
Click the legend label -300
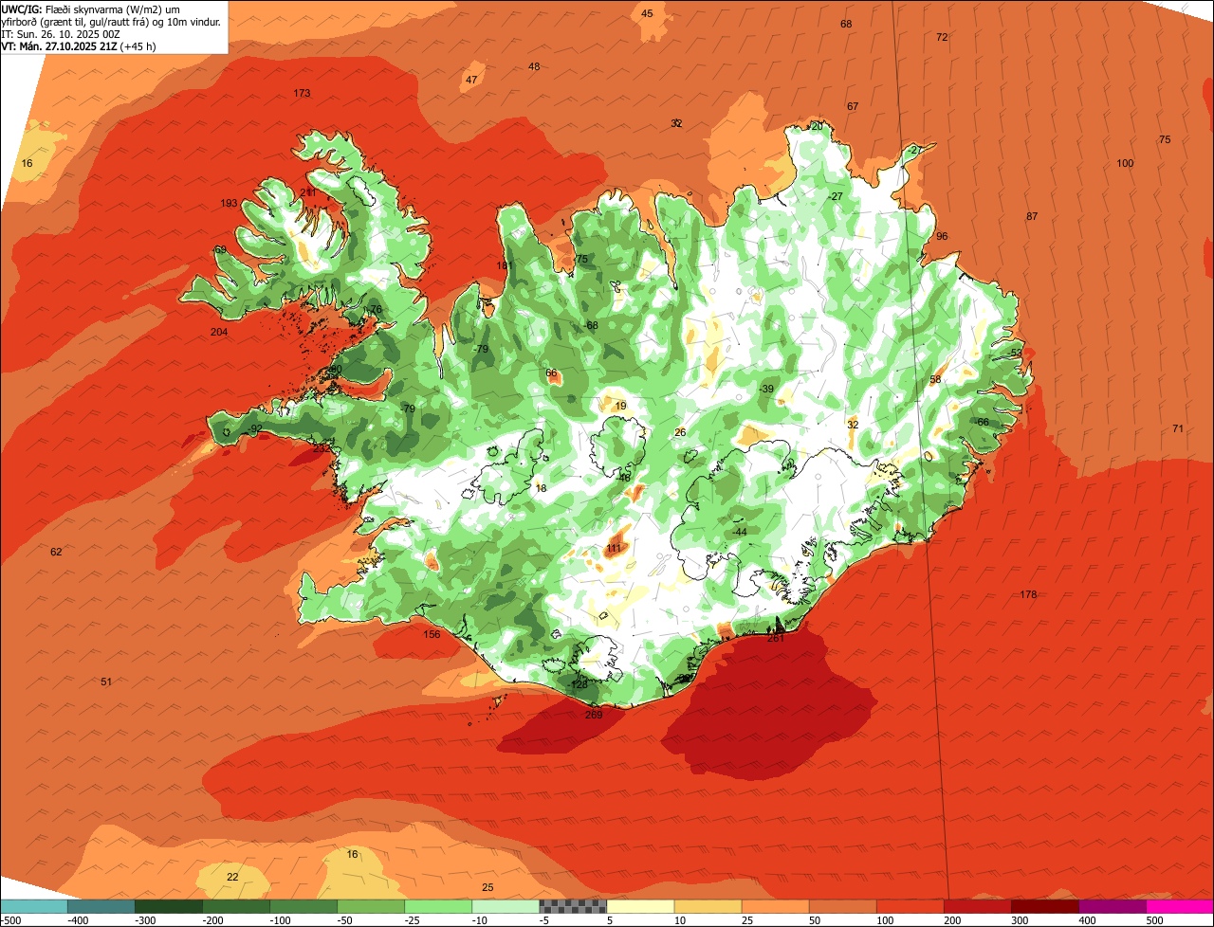click(145, 920)
